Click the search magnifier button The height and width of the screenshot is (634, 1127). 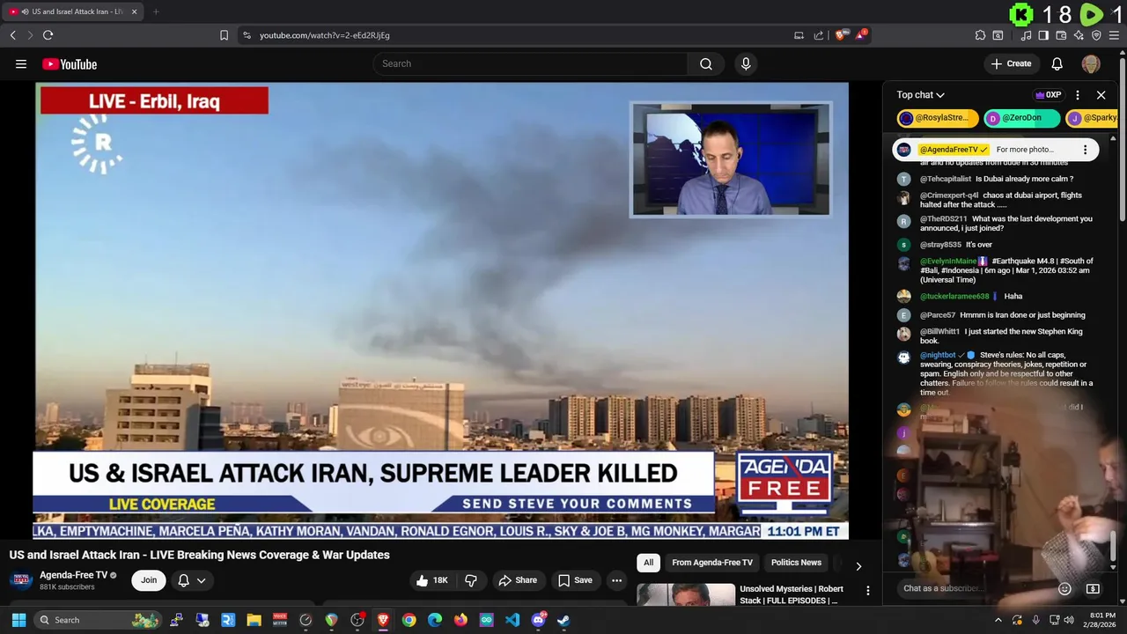tap(706, 63)
